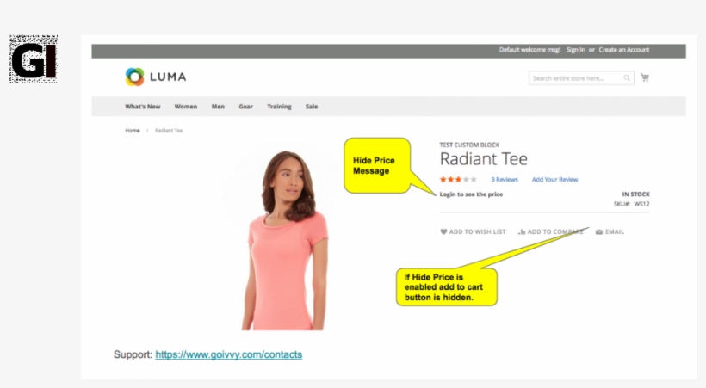Click the Sign In link

tap(576, 50)
